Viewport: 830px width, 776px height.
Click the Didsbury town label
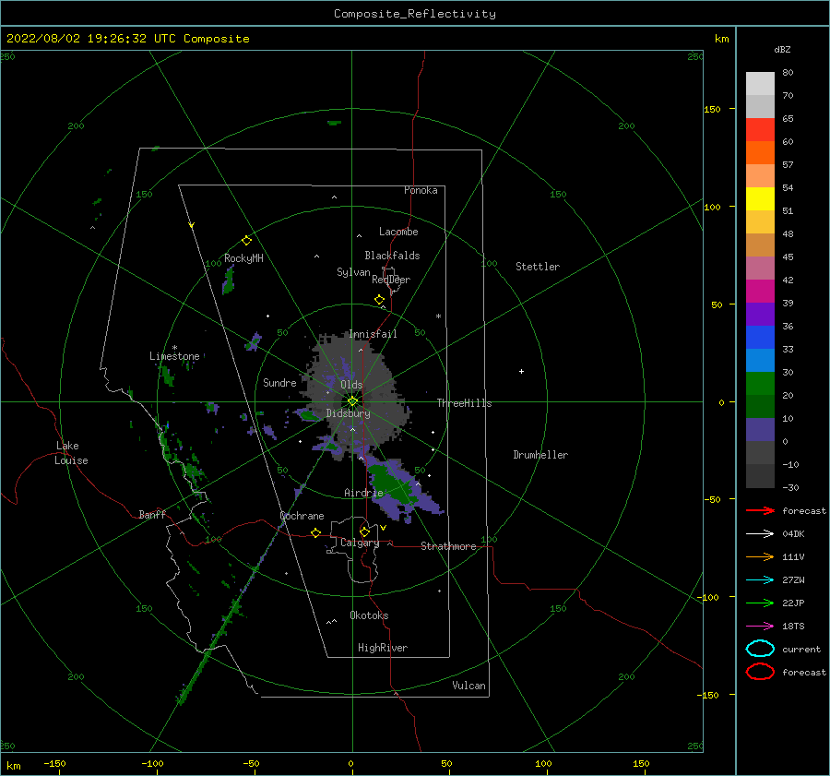348,413
